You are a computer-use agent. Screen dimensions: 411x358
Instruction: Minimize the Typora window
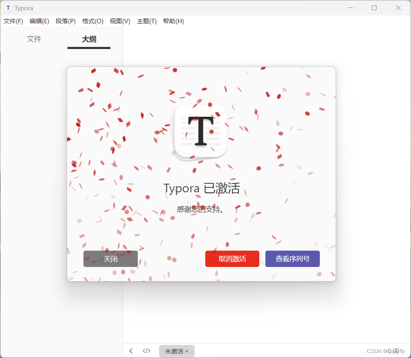pos(350,8)
